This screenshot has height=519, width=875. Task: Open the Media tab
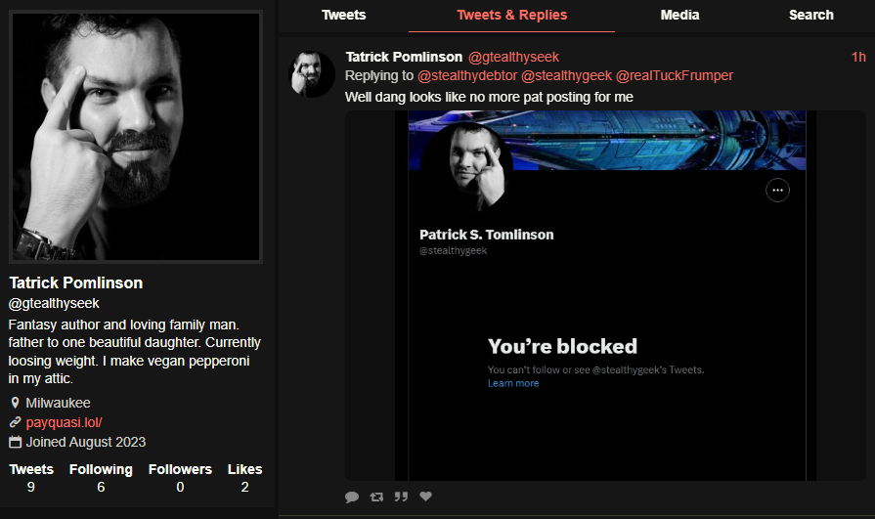(x=679, y=15)
